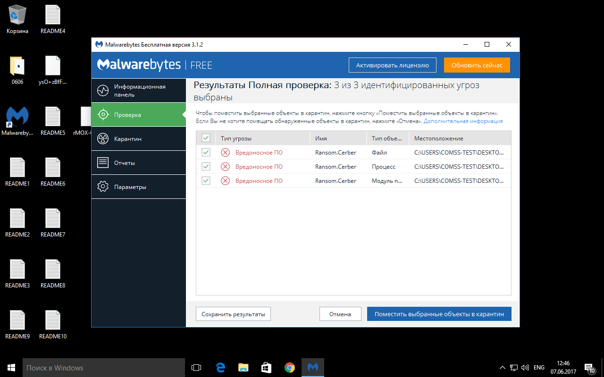Open the Карантин quarantine section
This screenshot has width=604, height=377.
coord(139,139)
